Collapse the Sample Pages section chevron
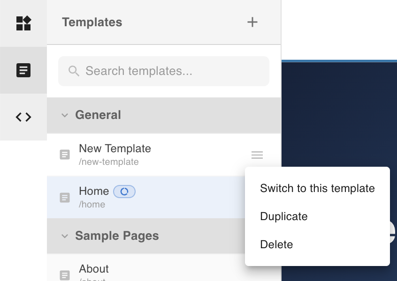The width and height of the screenshot is (397, 281). pyautogui.click(x=65, y=236)
